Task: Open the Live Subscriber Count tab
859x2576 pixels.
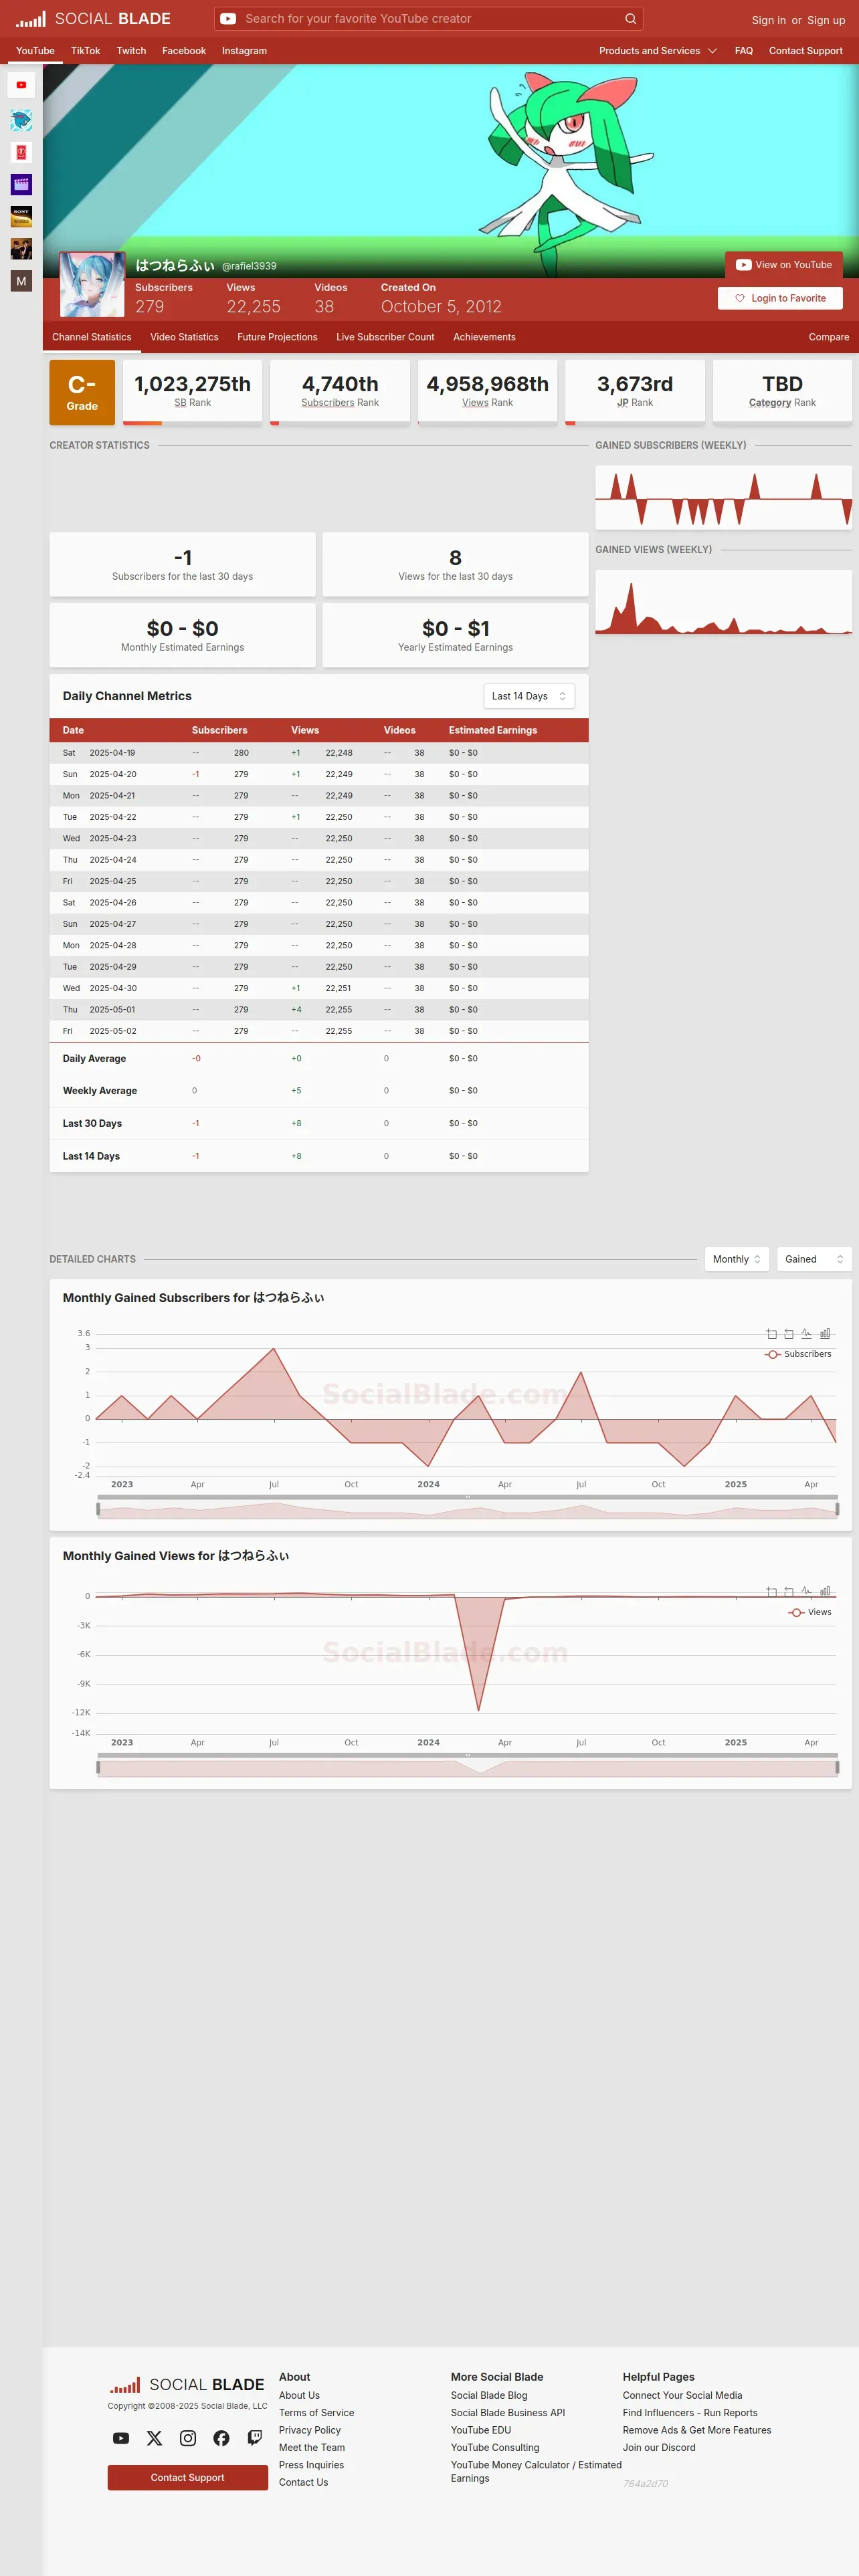Action: pos(385,337)
